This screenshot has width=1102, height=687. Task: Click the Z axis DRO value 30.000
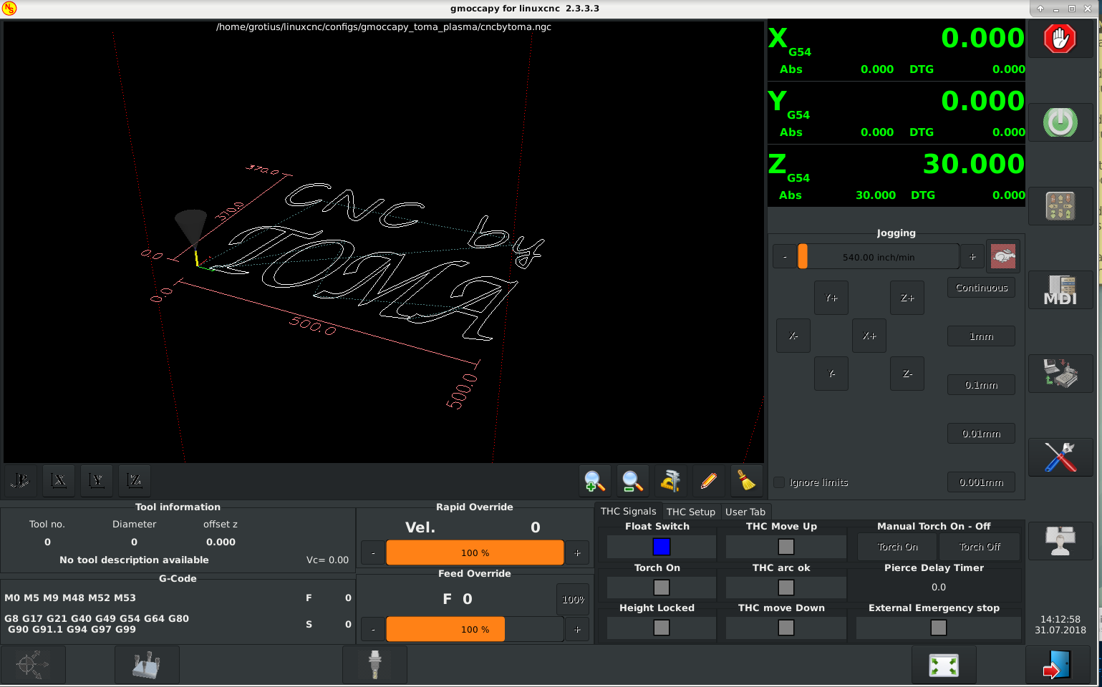974,164
